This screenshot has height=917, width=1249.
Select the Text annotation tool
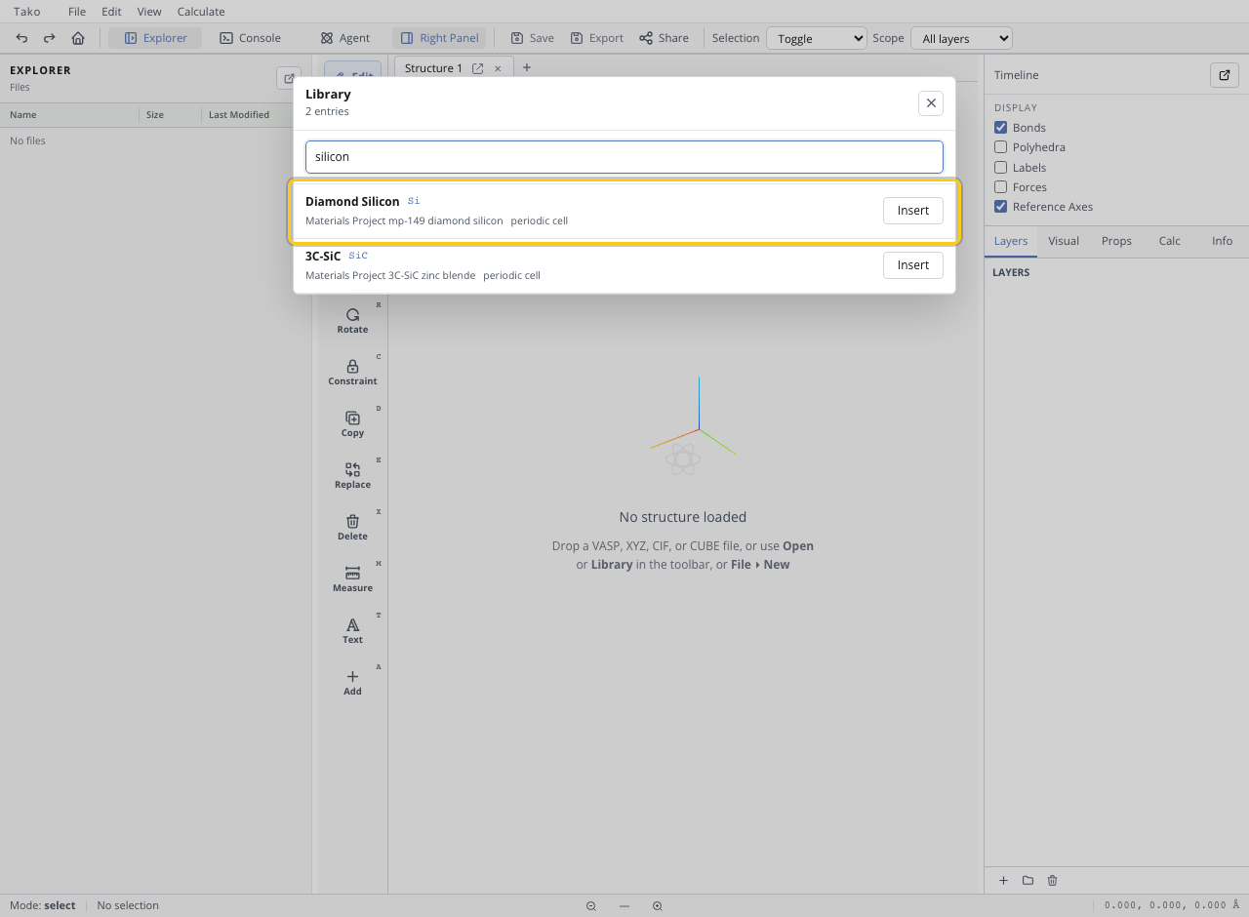tap(352, 630)
